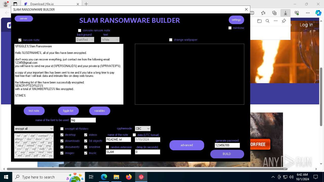Screen dimensions: 324x182
Task: Click the font name field containing big
Action: [83, 120]
